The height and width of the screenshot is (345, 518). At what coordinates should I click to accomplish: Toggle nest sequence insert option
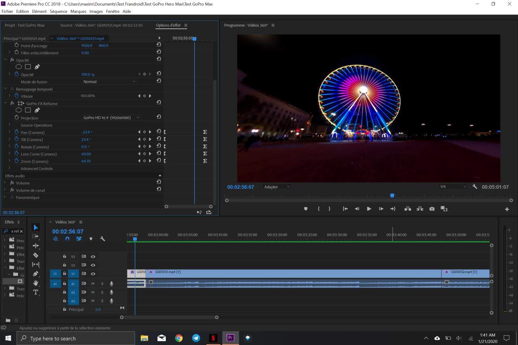[55, 239]
